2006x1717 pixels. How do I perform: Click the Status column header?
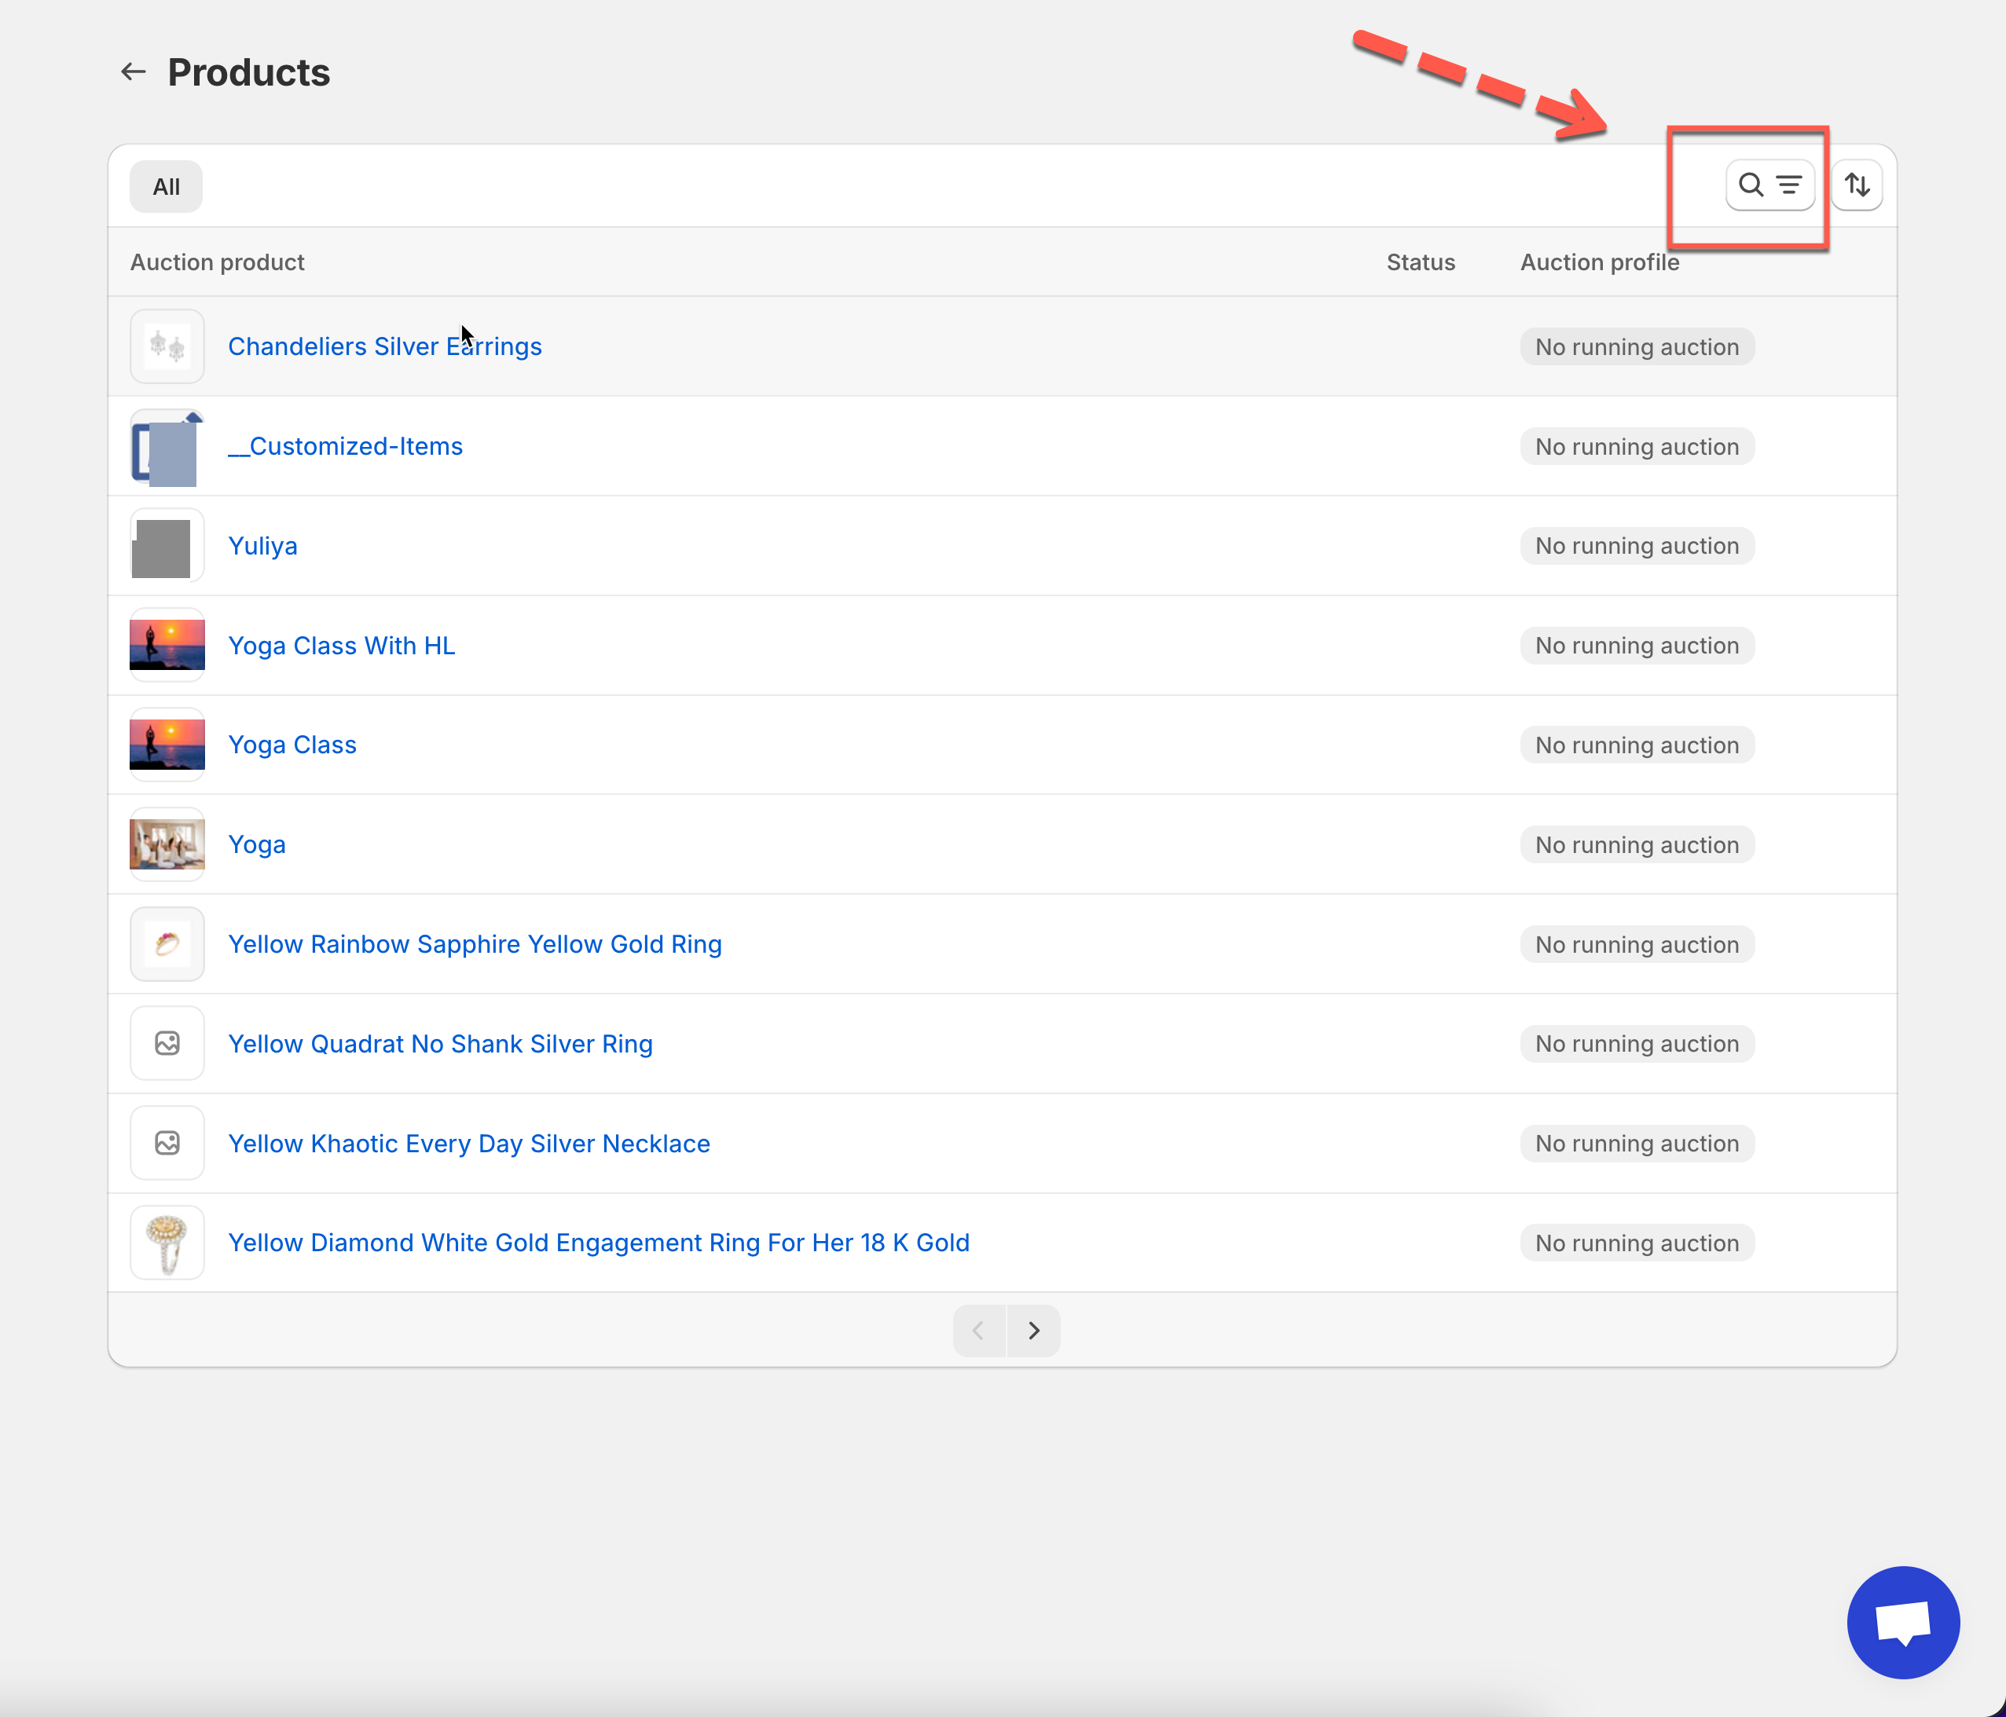tap(1421, 262)
